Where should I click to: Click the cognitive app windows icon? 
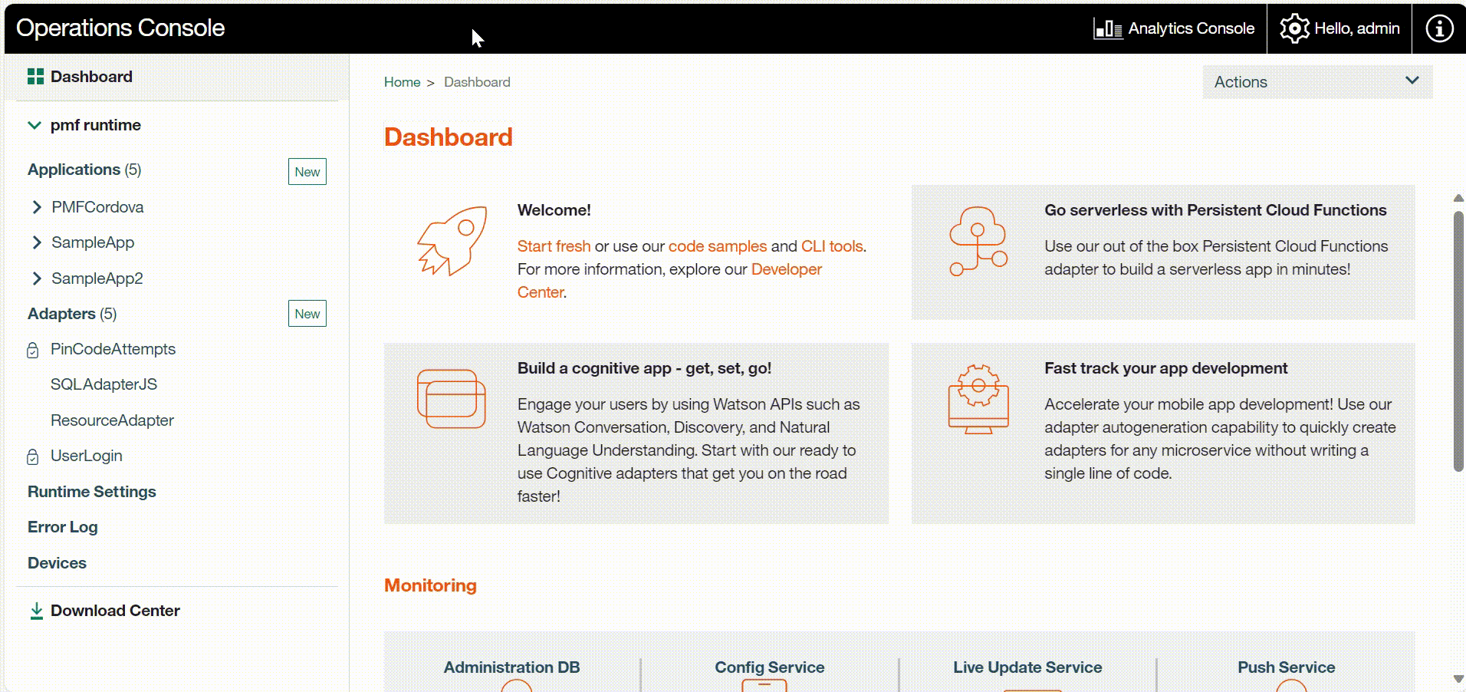(451, 399)
